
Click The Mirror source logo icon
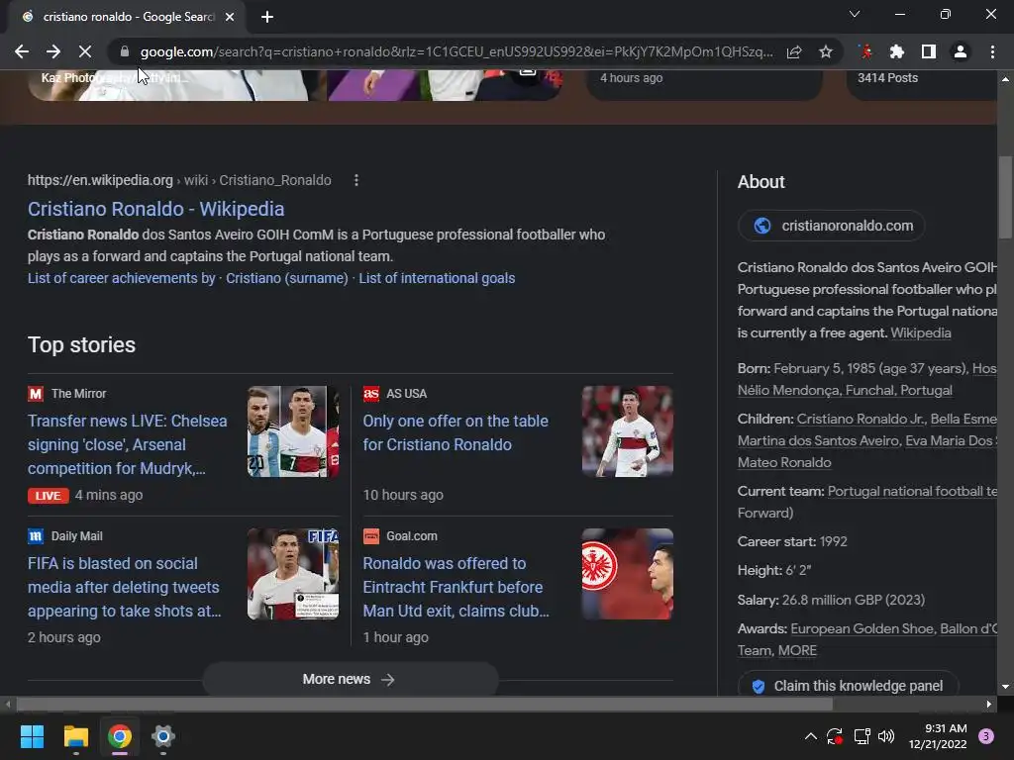(36, 394)
